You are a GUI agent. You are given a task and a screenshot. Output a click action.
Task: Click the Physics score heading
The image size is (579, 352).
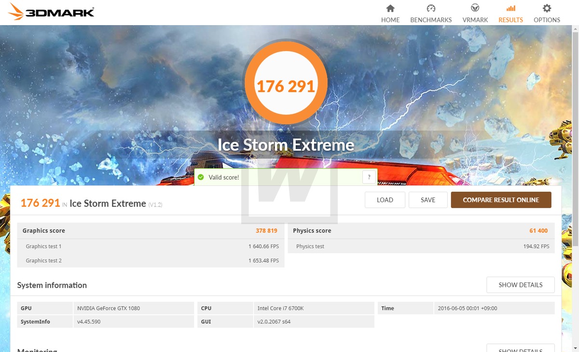click(312, 231)
